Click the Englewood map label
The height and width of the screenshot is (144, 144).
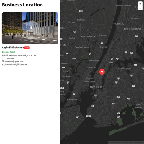click(x=103, y=35)
